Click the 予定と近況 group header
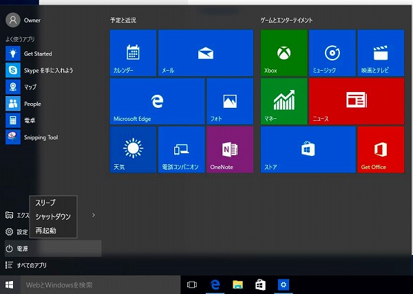 pyautogui.click(x=123, y=20)
